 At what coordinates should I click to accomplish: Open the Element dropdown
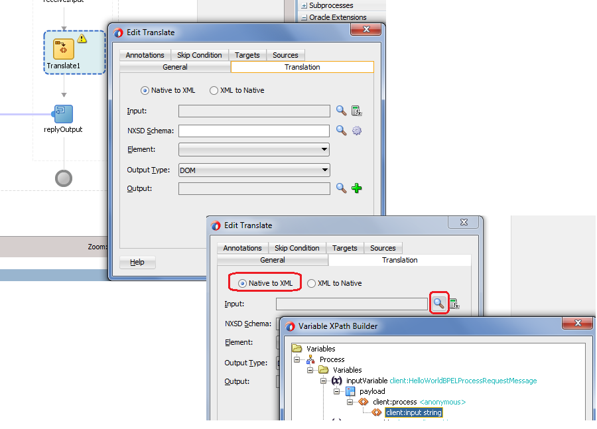[324, 149]
